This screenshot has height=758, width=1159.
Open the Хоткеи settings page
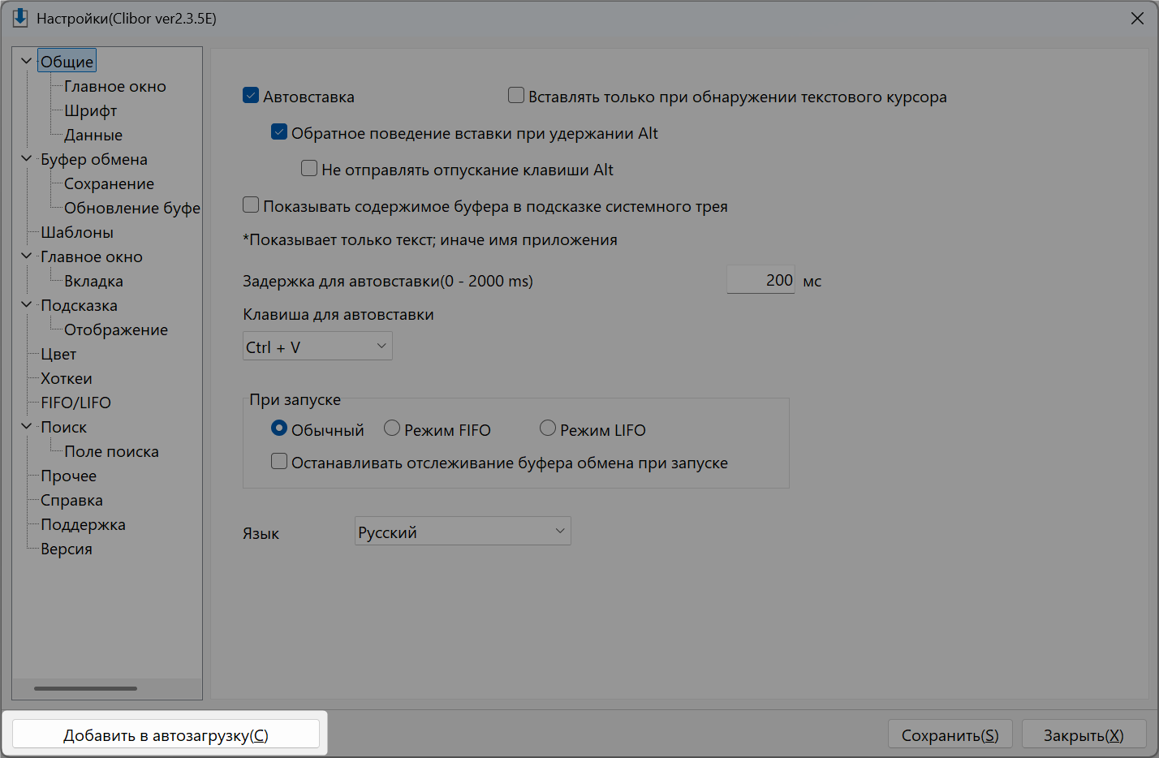[x=67, y=378]
